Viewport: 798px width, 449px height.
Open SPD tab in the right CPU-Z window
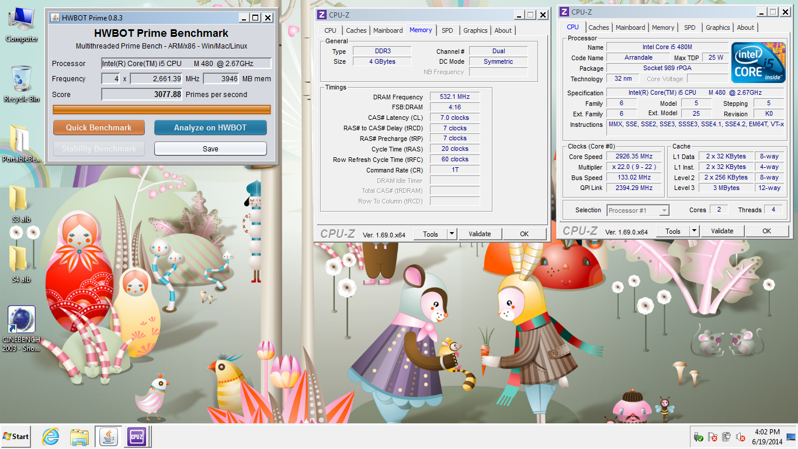(x=690, y=27)
